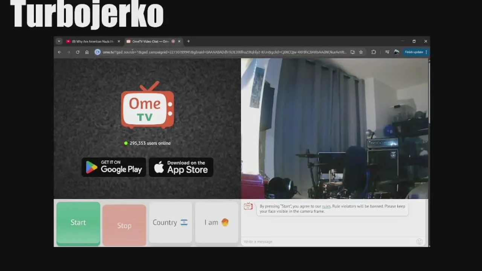Reload the OmeTV page
Screen dimensions: 482x271
click(78, 52)
